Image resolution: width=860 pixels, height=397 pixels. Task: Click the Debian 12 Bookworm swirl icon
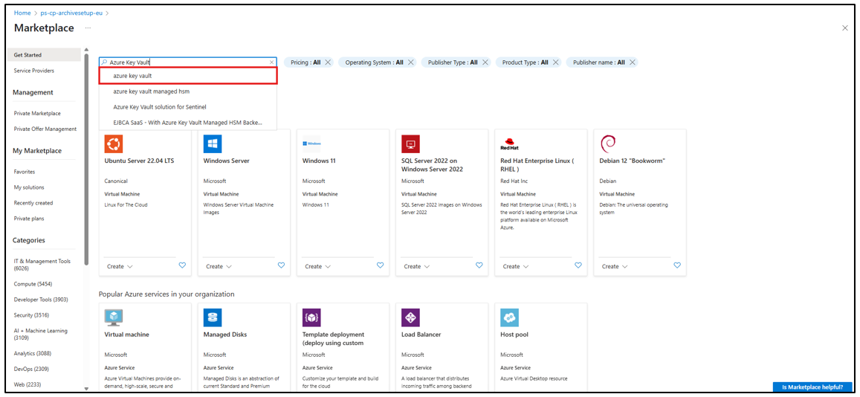pos(608,143)
